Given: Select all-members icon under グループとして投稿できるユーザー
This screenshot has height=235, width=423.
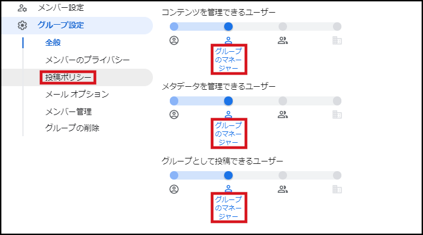Looking at the screenshot, I should [283, 189].
